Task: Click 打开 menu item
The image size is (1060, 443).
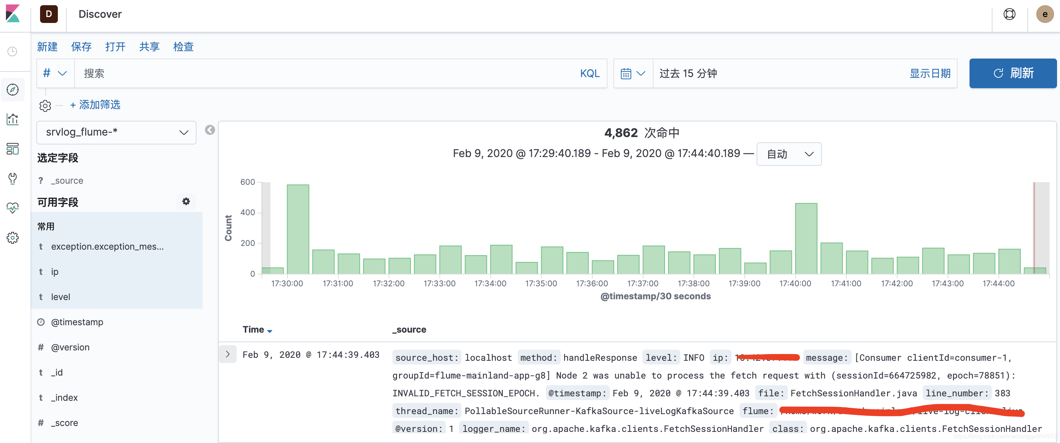Action: pyautogui.click(x=115, y=46)
